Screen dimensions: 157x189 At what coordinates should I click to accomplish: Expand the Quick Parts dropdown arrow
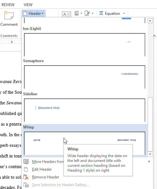[81, 14]
